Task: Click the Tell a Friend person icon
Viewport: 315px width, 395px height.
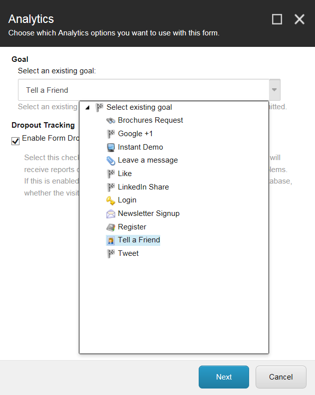Action: 111,240
